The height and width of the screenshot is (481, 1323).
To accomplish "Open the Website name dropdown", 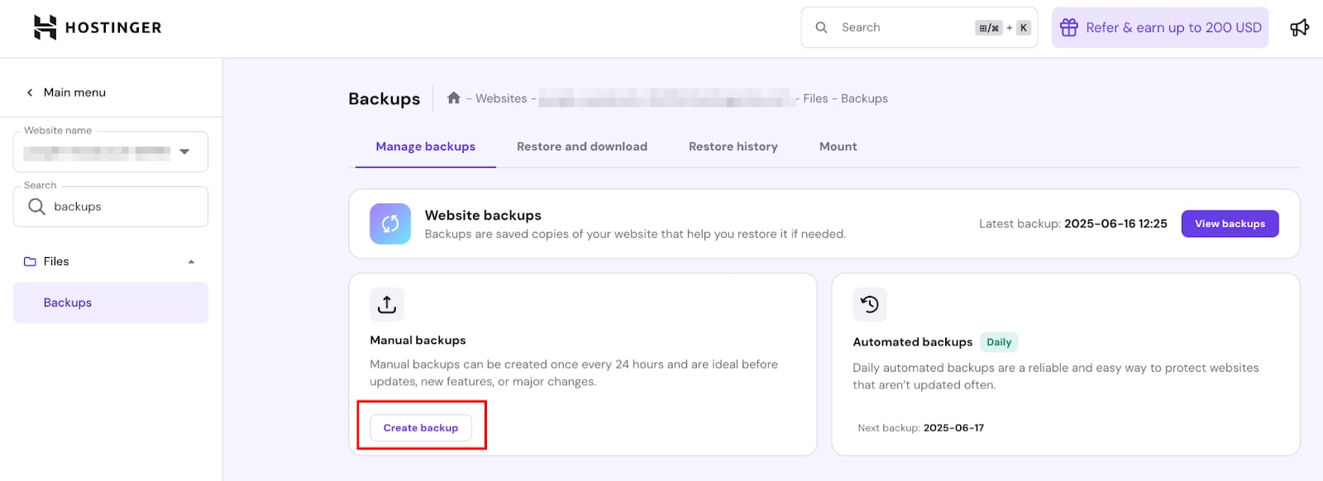I will tap(184, 152).
